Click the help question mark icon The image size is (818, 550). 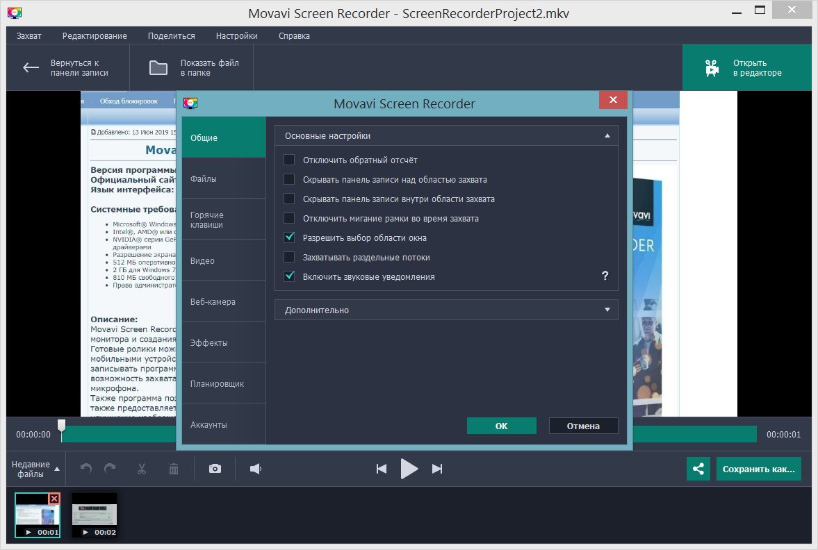(605, 276)
